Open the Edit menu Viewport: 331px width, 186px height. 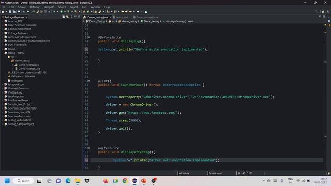click(x=11, y=7)
